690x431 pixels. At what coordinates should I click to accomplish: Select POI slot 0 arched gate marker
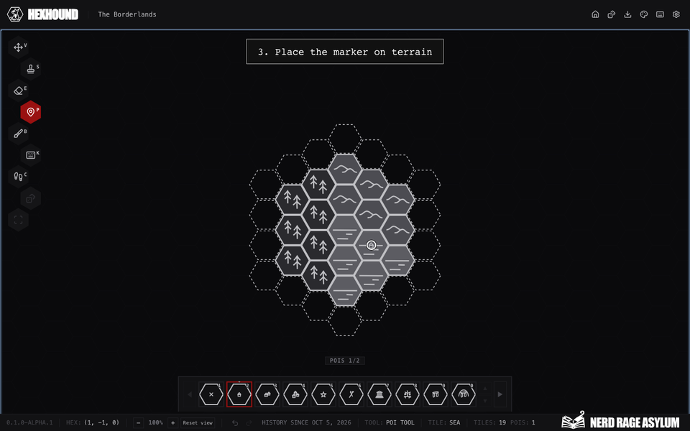pyautogui.click(x=464, y=394)
